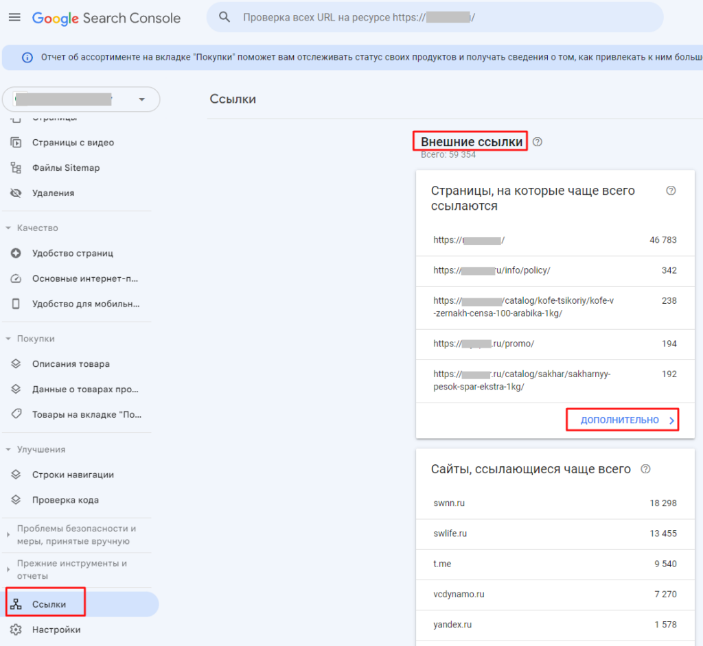Click the Проверка кода layers icon
Image resolution: width=703 pixels, height=646 pixels.
point(16,499)
